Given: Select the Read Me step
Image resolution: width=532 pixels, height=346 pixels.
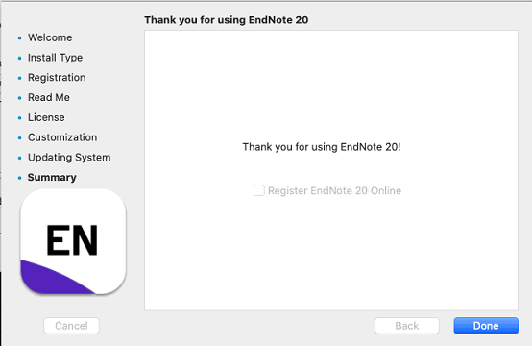Looking at the screenshot, I should click(49, 97).
